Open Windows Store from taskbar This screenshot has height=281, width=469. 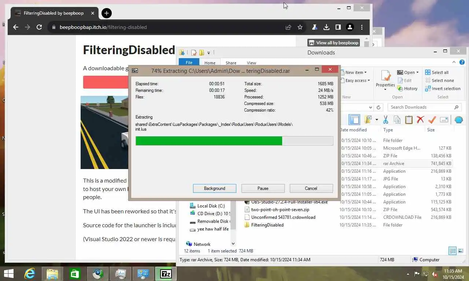pyautogui.click(x=75, y=274)
